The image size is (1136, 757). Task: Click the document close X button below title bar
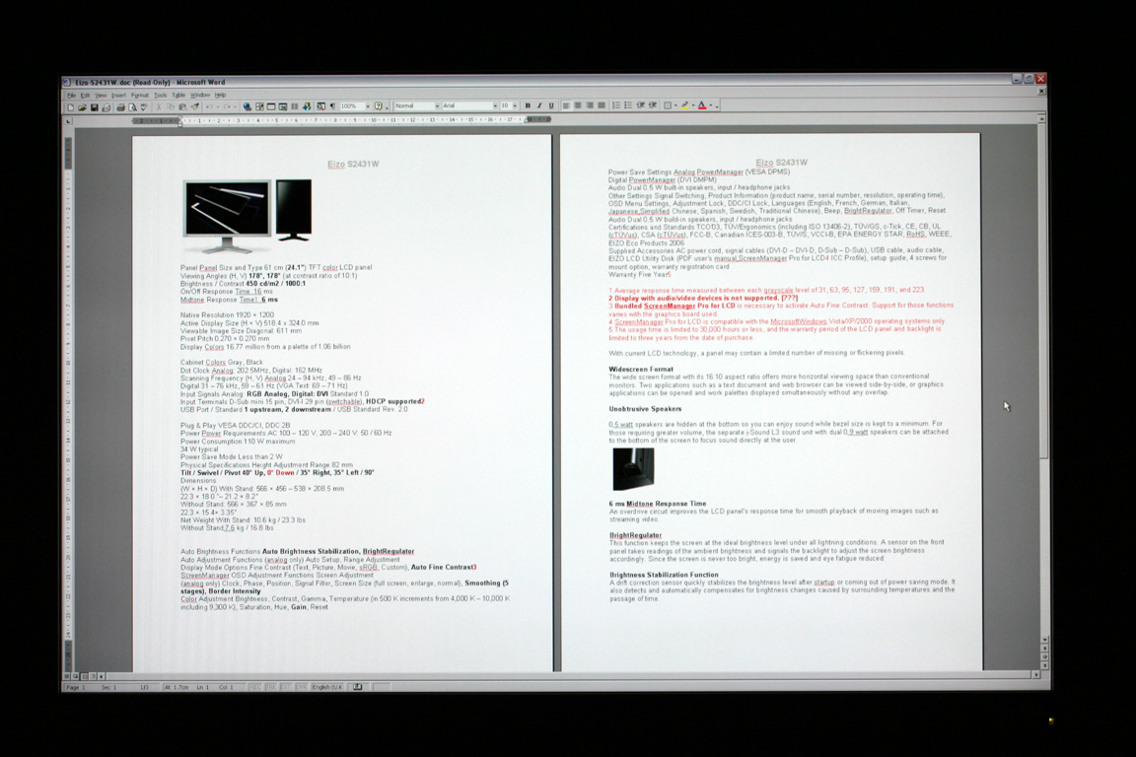1041,92
